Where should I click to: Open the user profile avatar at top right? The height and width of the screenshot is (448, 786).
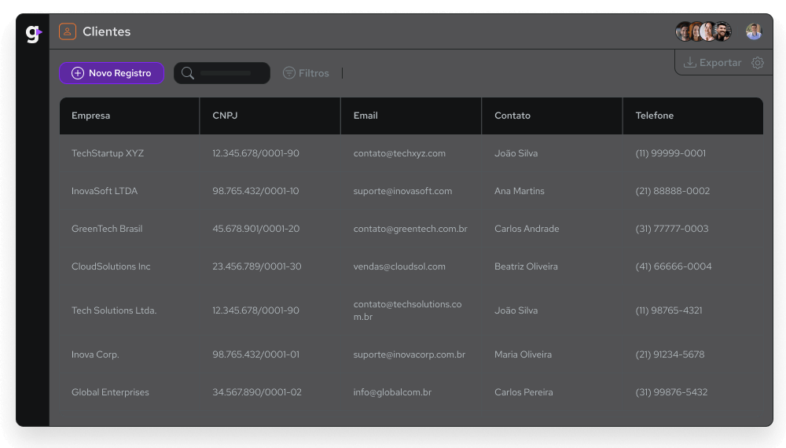[754, 31]
